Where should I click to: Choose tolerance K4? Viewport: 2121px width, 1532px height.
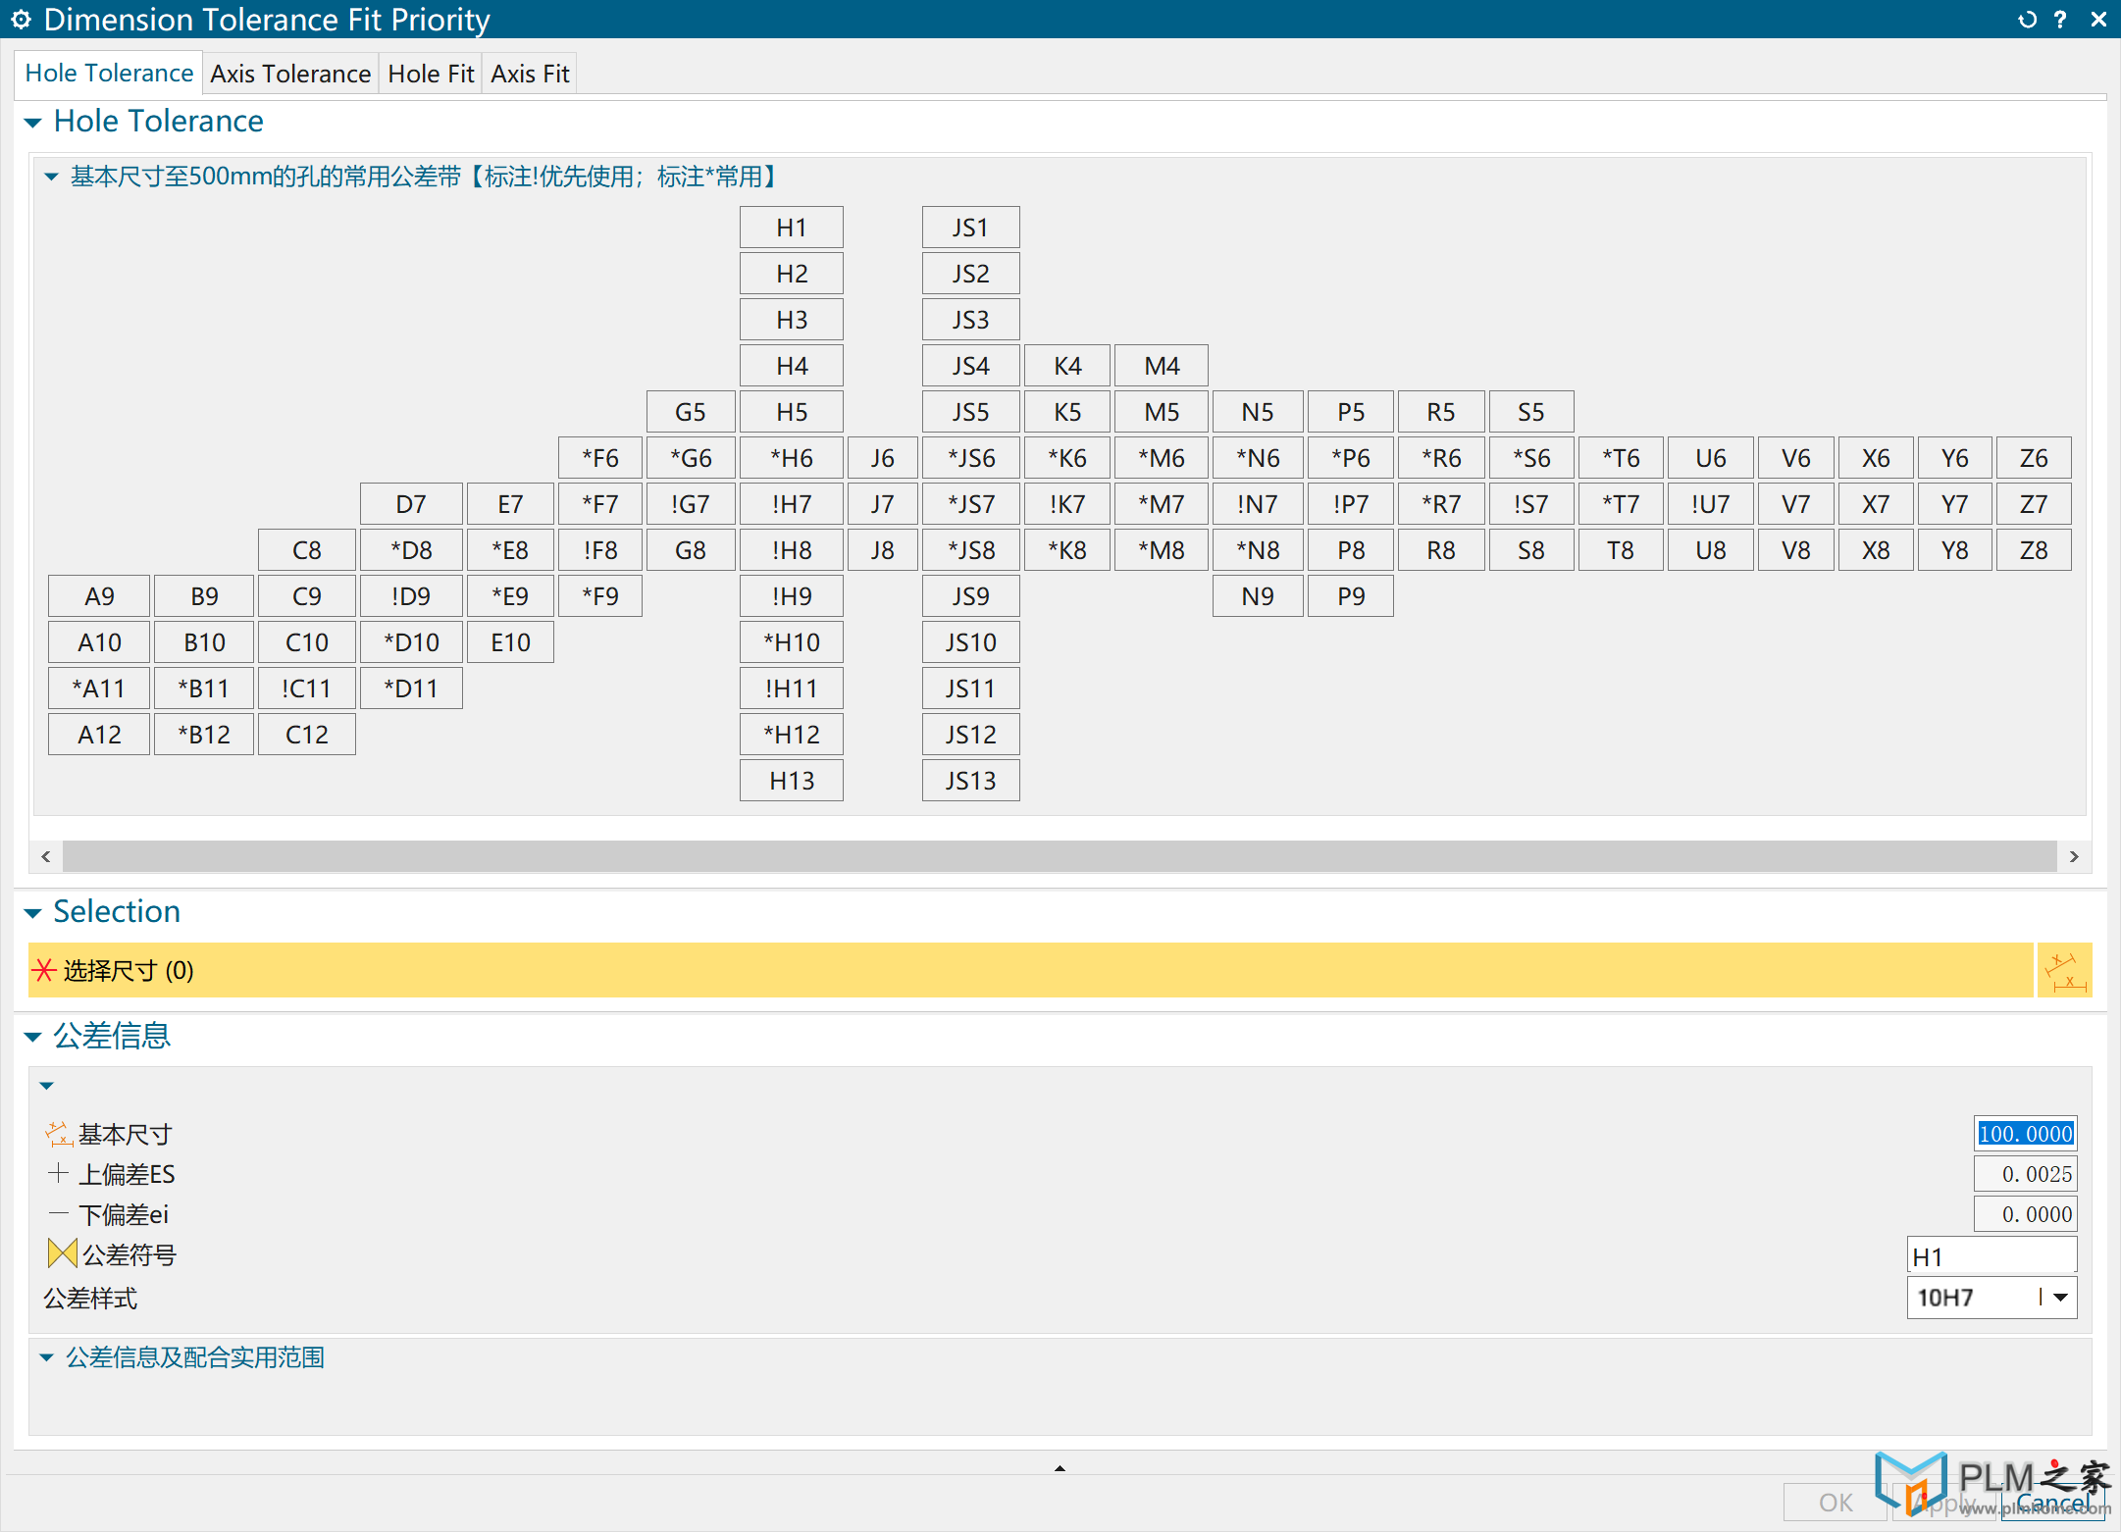pos(1066,366)
